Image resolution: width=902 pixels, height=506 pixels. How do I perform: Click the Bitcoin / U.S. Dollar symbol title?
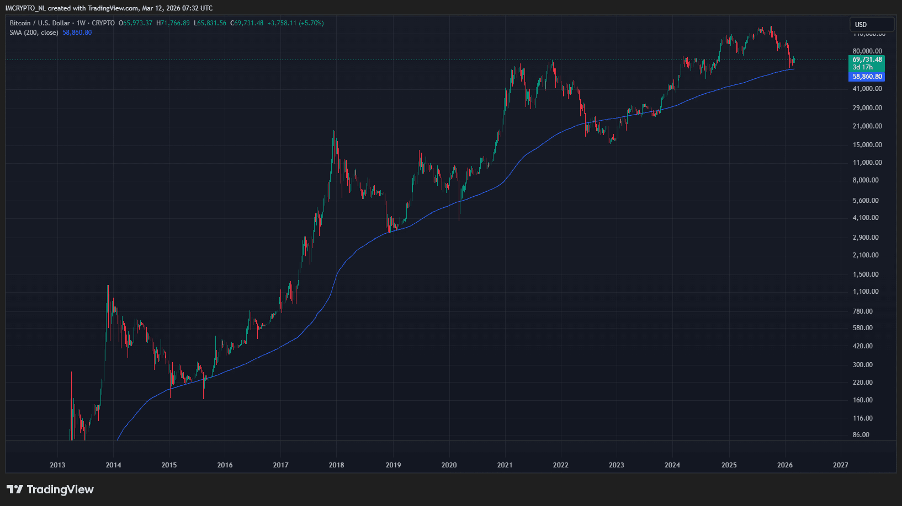[x=40, y=23]
